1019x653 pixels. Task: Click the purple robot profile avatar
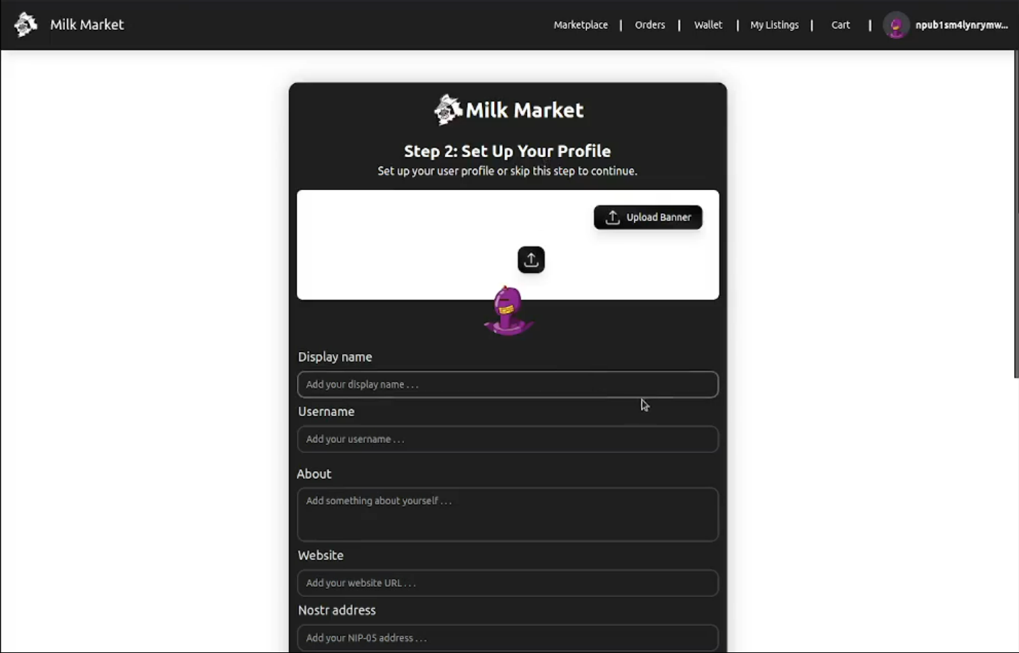[508, 312]
